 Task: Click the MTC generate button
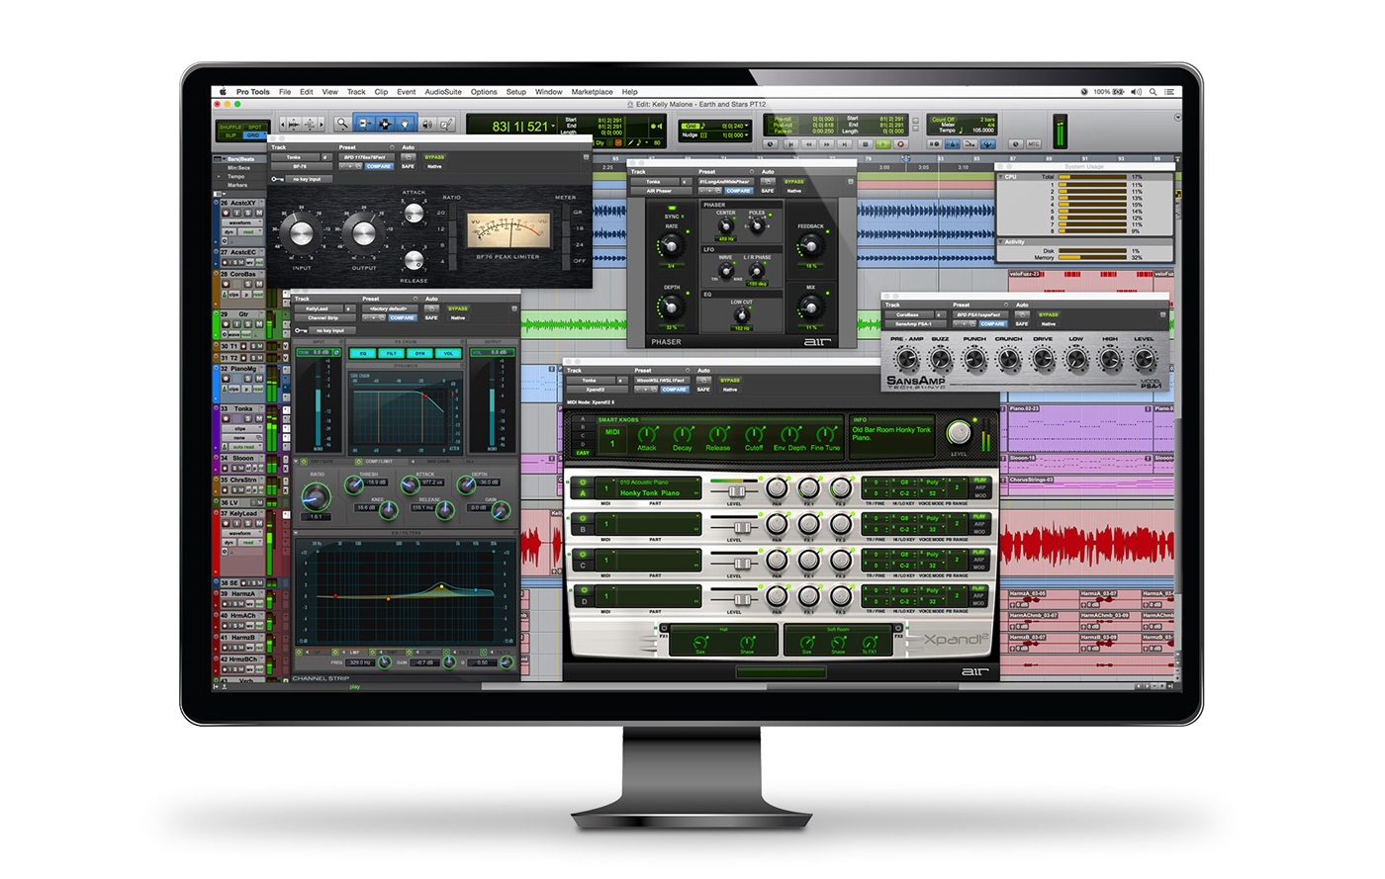(1033, 144)
